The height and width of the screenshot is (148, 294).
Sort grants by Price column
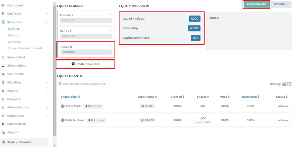225,97
